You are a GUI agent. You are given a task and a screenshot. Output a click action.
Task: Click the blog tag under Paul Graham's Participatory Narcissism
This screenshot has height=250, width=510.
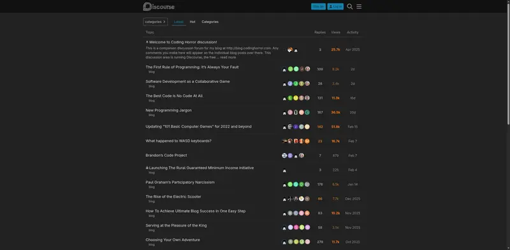coord(152,187)
